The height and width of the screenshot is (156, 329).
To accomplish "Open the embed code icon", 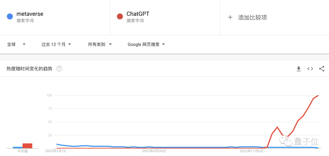I will (310, 69).
